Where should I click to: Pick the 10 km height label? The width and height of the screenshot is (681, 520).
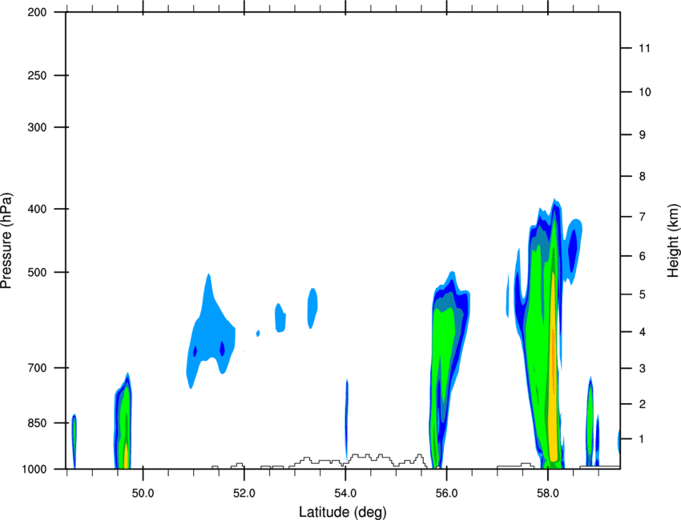[644, 92]
